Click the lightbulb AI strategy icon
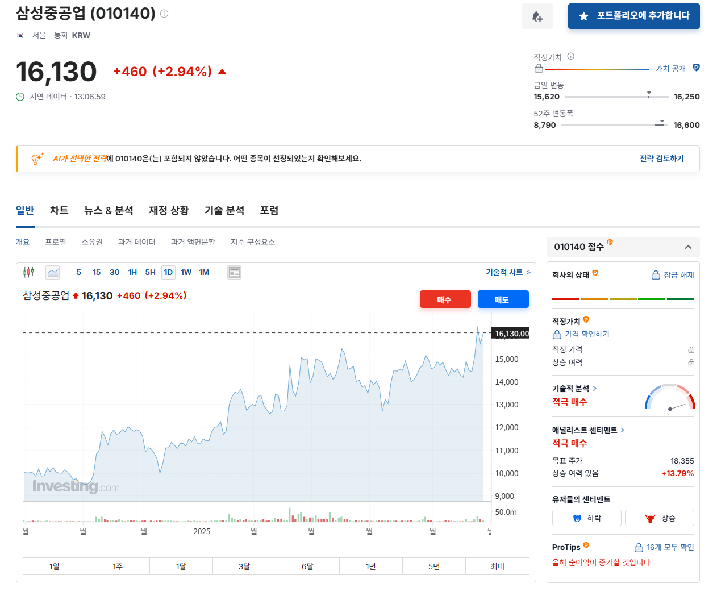 coord(37,159)
